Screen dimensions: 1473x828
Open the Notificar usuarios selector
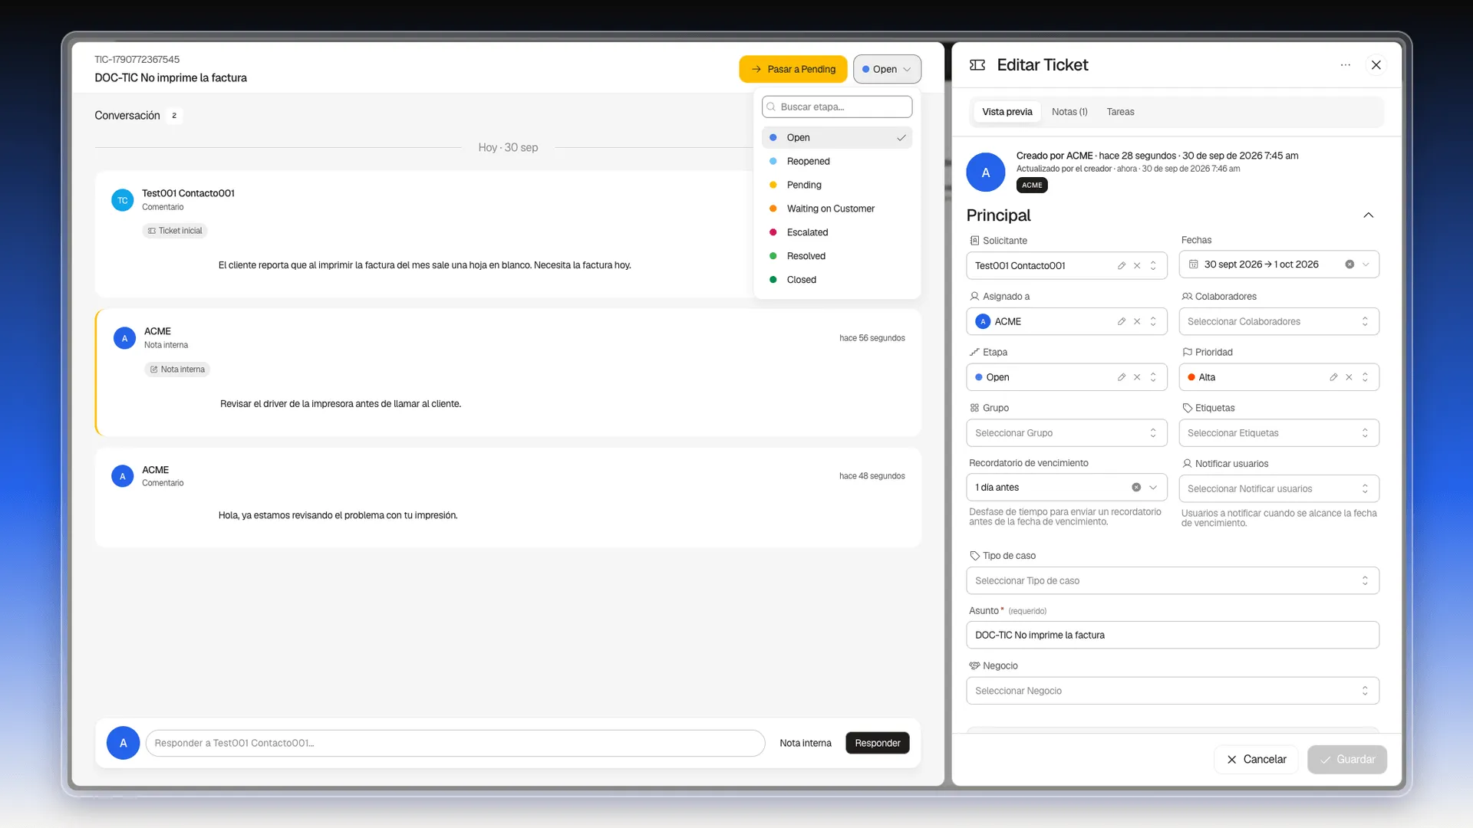tap(1279, 488)
